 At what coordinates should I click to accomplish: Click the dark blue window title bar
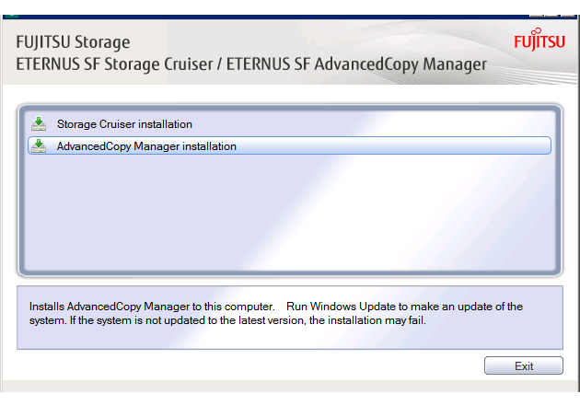coord(273,17)
